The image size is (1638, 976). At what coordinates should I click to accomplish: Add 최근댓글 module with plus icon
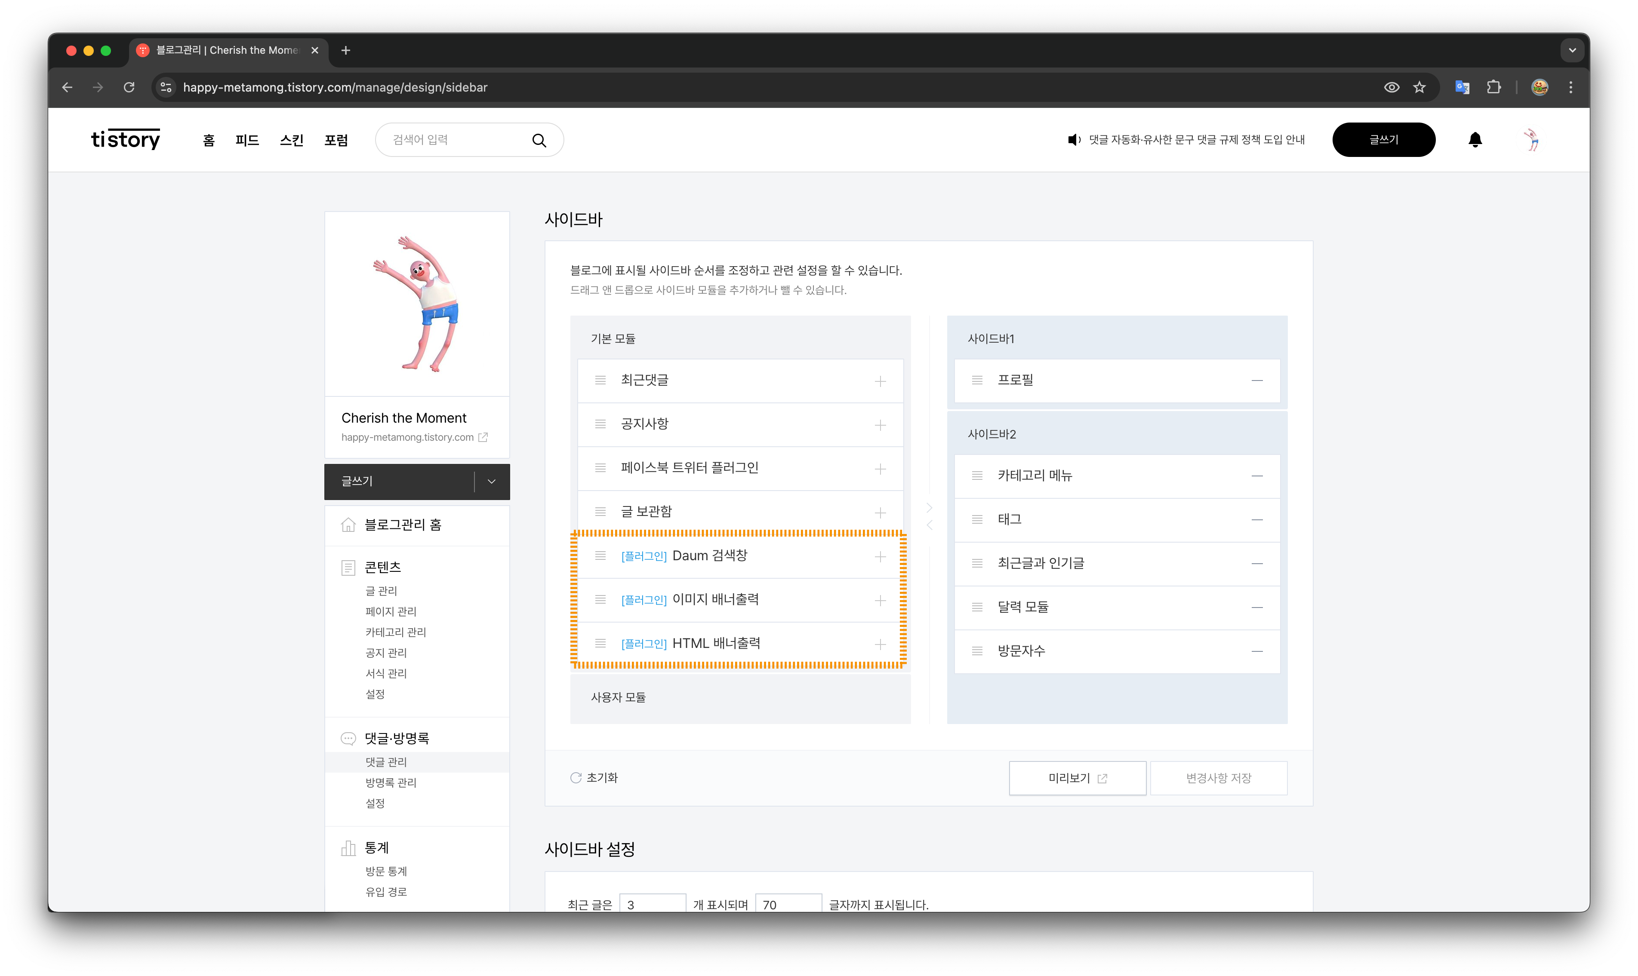pos(880,381)
